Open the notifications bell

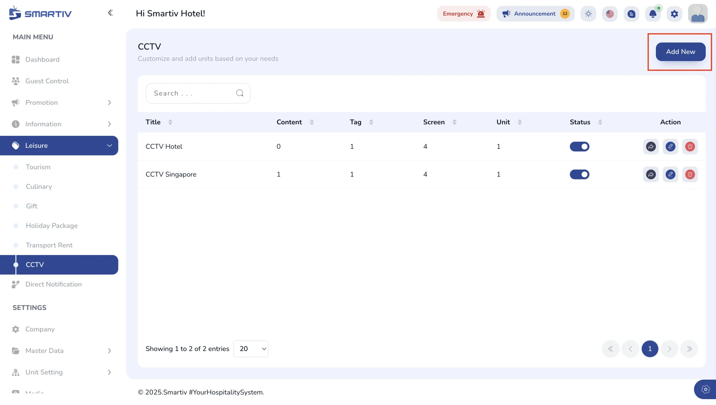[x=653, y=14]
